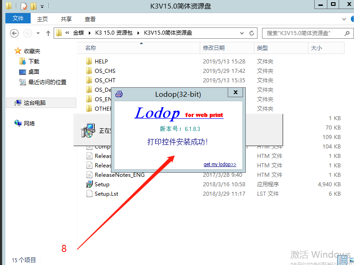Expand the ribbon with the chevron
Screen dimensions: 354x265
(344, 19)
